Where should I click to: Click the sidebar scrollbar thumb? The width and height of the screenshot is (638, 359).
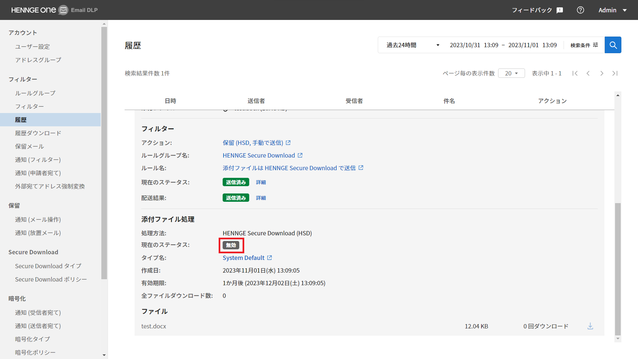(104, 153)
